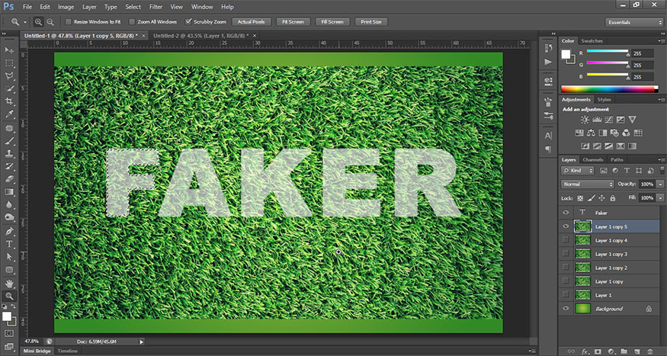Pick the Hand tool

9,283
